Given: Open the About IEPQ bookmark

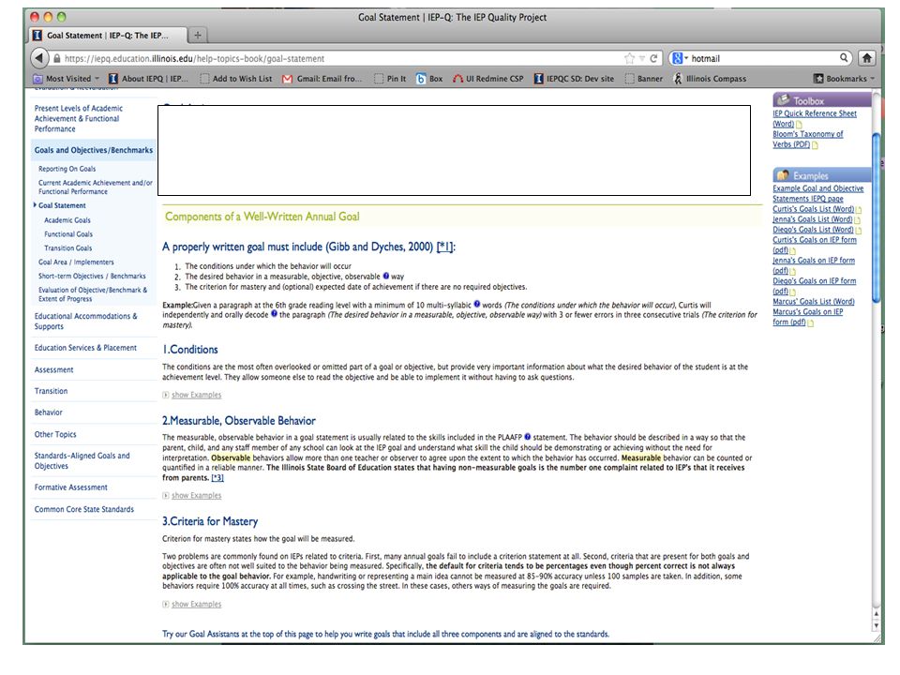Looking at the screenshot, I should point(148,79).
